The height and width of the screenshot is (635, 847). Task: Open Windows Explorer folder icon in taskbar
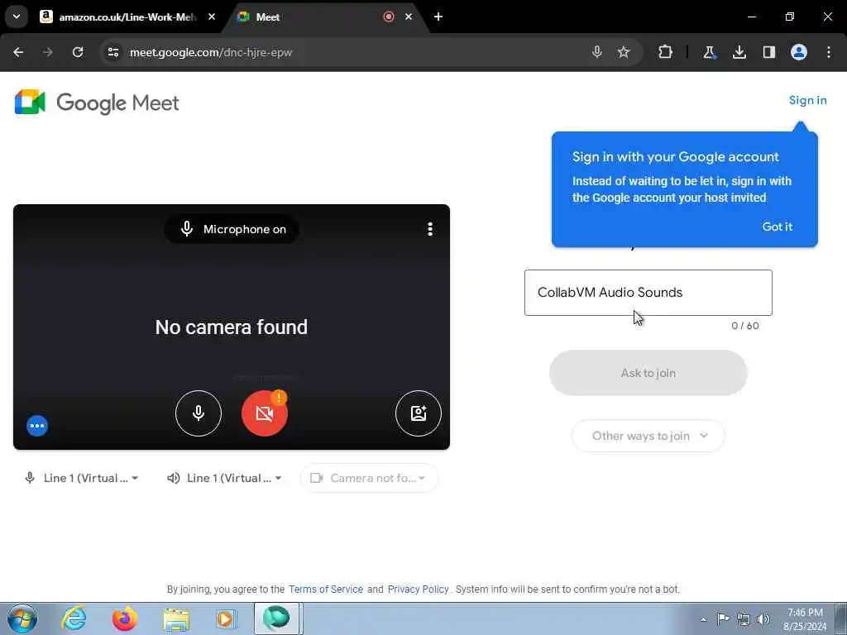point(176,618)
